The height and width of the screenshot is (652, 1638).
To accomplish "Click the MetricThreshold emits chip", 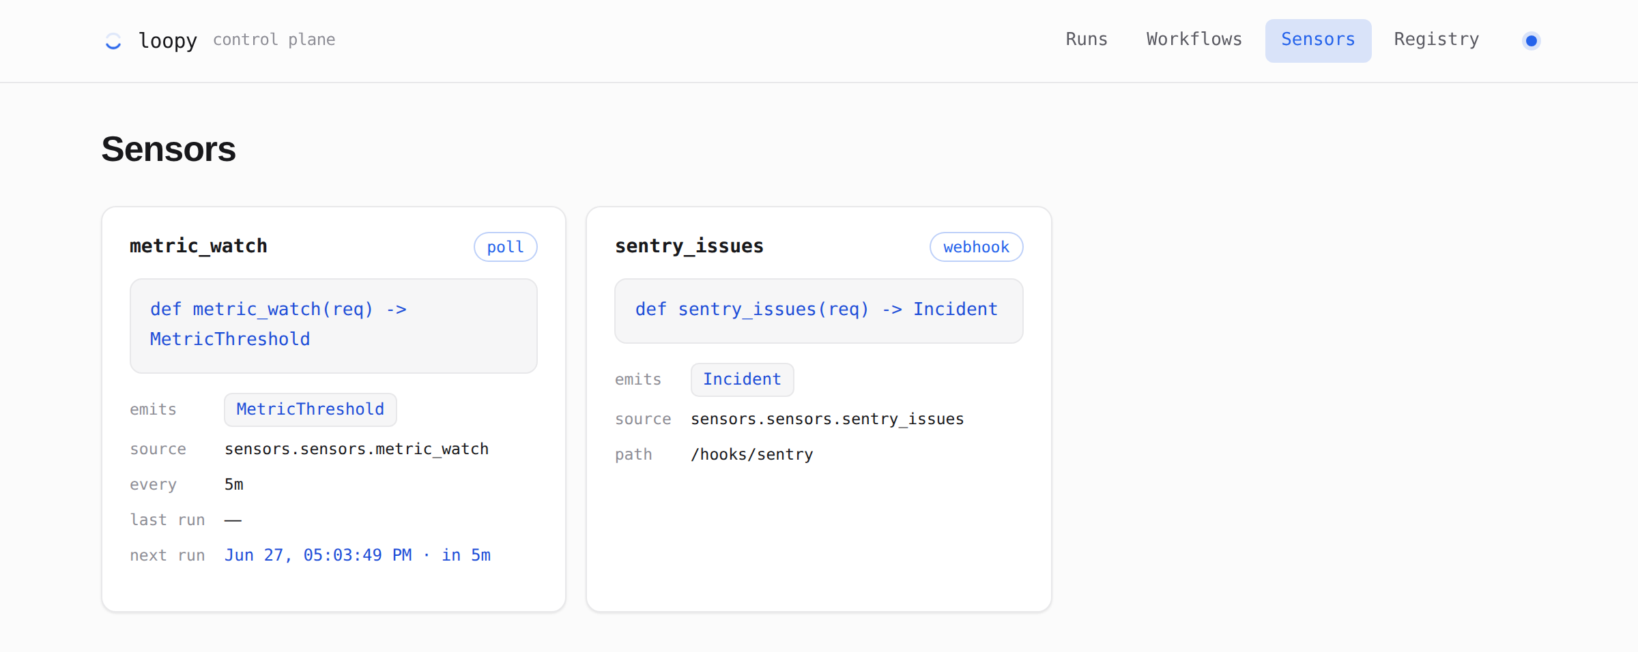I will coord(311,409).
